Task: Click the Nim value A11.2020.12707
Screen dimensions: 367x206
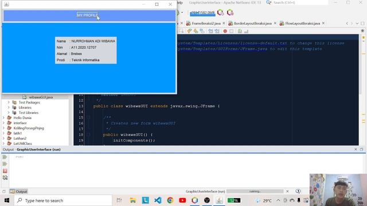Action: point(84,47)
